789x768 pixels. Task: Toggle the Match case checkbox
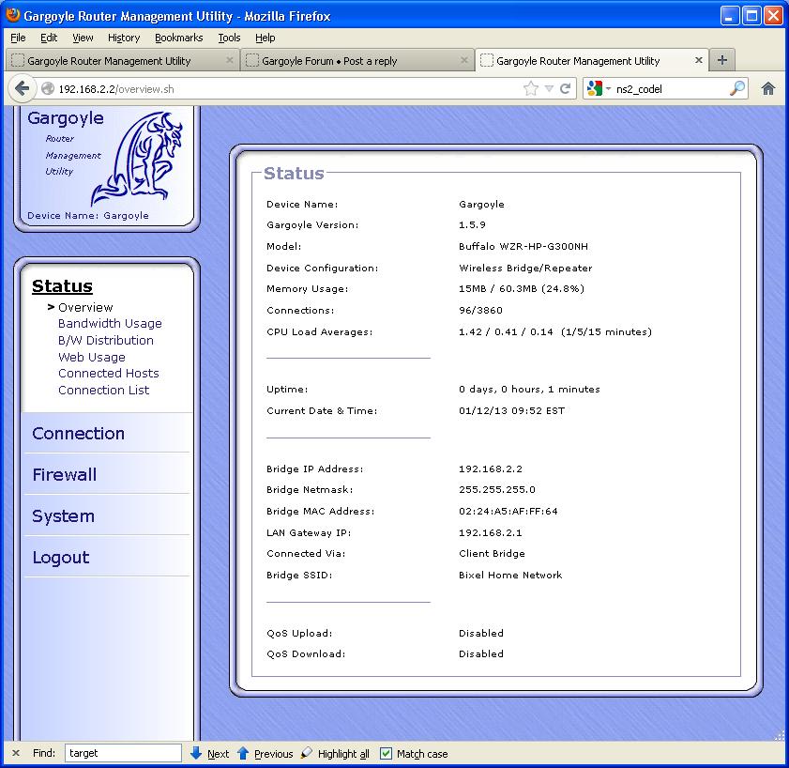tap(386, 753)
